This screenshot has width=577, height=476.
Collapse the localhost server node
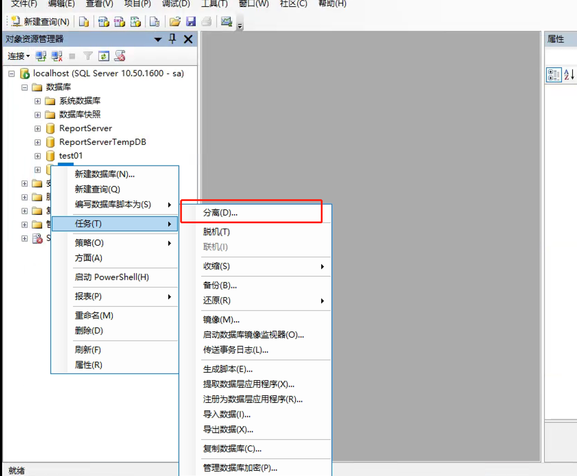click(12, 74)
